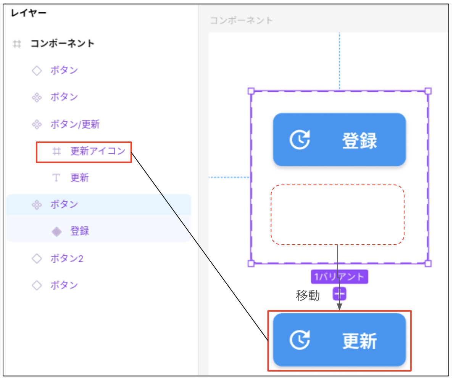Click the frame icon beside コンポーネント layer
453x380 pixels.
17,44
